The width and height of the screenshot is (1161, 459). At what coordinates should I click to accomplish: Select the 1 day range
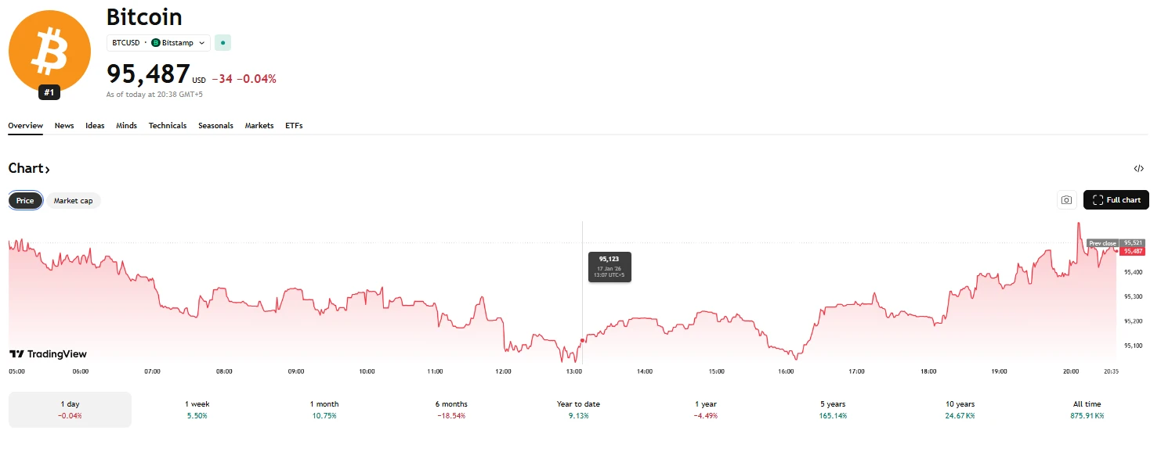[x=70, y=409]
